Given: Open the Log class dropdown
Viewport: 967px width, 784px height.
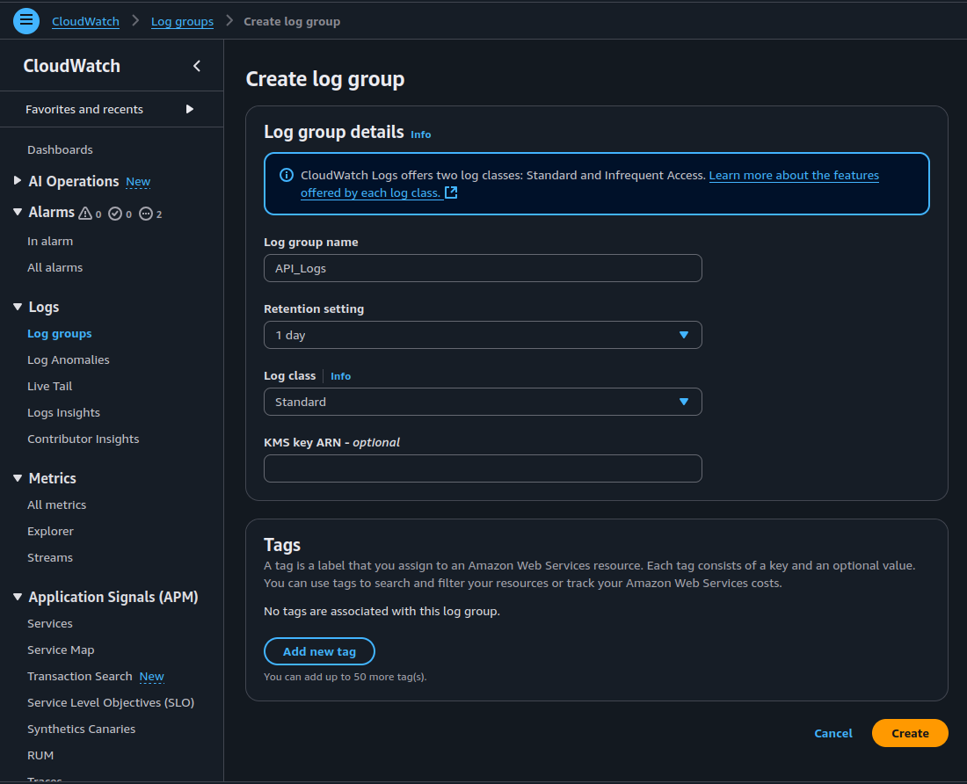Looking at the screenshot, I should click(483, 402).
